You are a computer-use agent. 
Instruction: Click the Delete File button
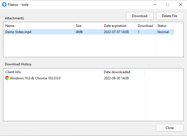pyautogui.click(x=170, y=16)
